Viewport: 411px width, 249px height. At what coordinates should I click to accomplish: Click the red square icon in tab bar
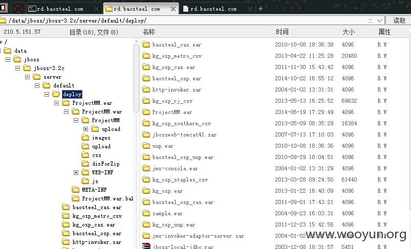coord(18,9)
